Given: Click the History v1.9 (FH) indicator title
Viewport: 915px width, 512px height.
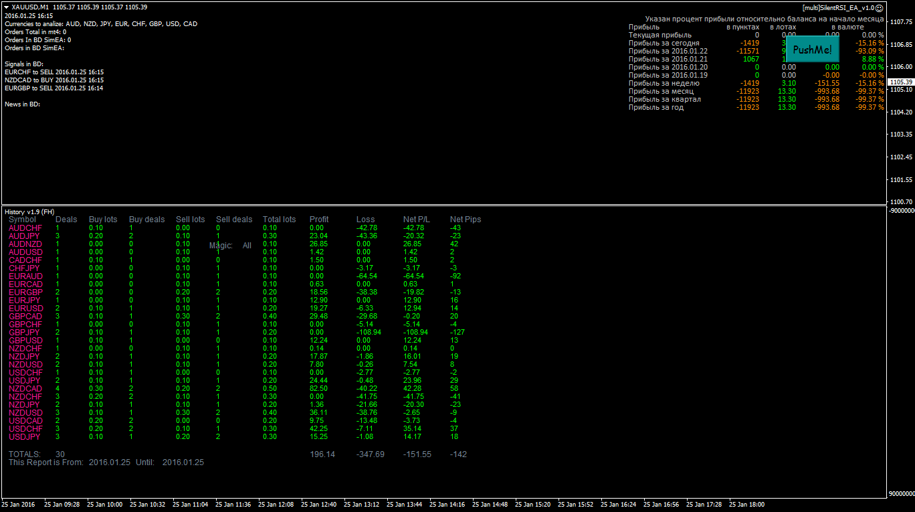Looking at the screenshot, I should (30, 211).
